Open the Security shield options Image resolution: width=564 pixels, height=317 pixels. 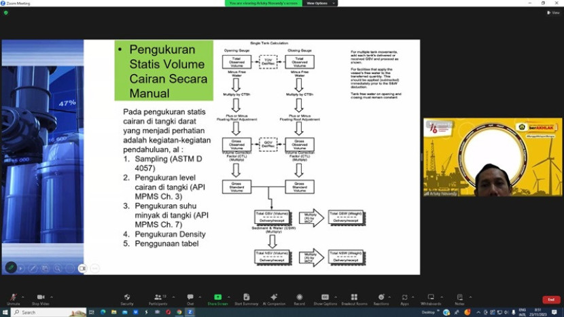click(127, 298)
